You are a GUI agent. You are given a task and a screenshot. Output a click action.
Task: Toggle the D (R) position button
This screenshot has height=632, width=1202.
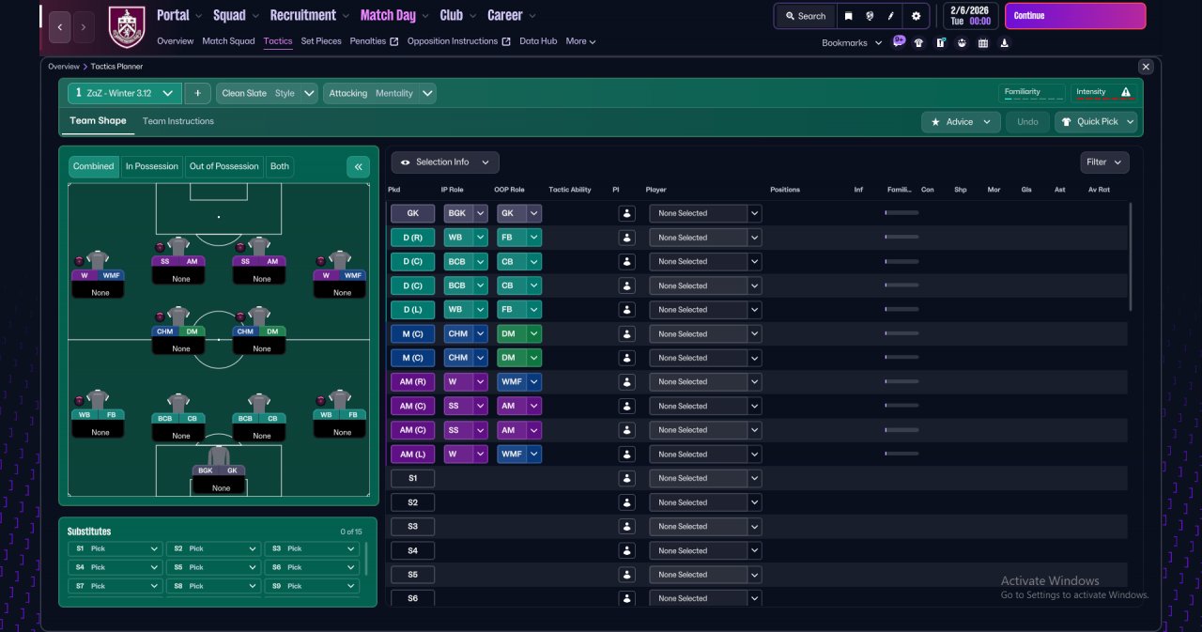coord(412,238)
